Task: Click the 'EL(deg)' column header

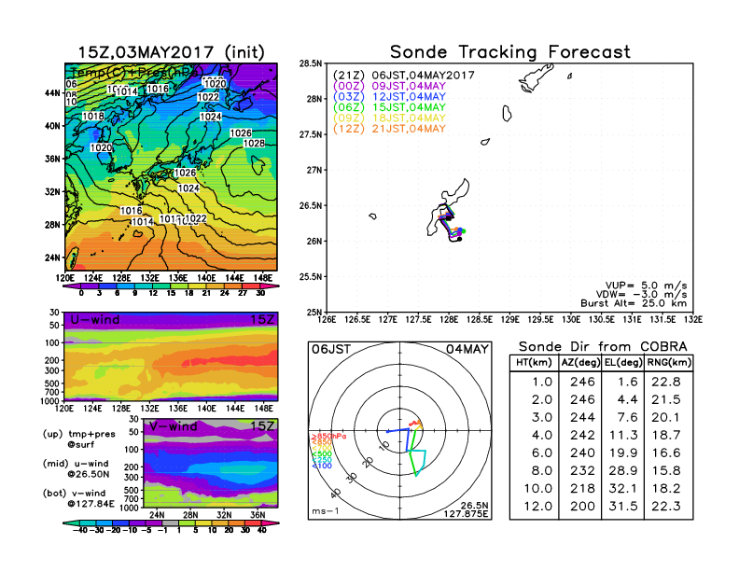Action: [623, 363]
